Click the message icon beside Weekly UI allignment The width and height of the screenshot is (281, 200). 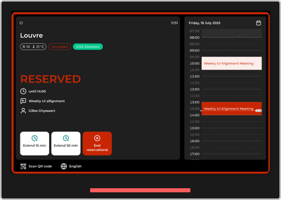(23, 101)
